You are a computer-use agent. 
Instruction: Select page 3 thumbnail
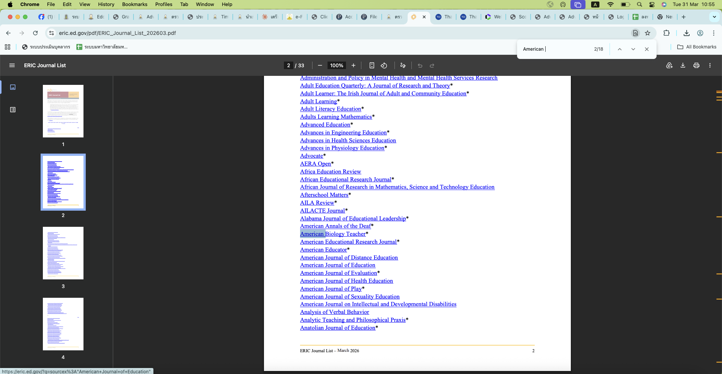(x=63, y=253)
